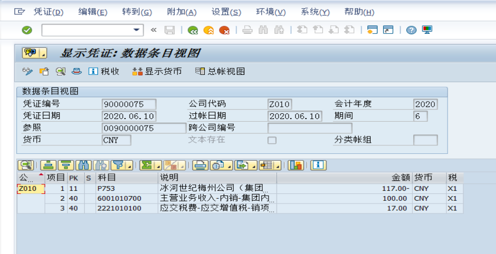Click the Graphic chart icon in grid toolbar
The image size is (496, 254).
[x=296, y=165]
